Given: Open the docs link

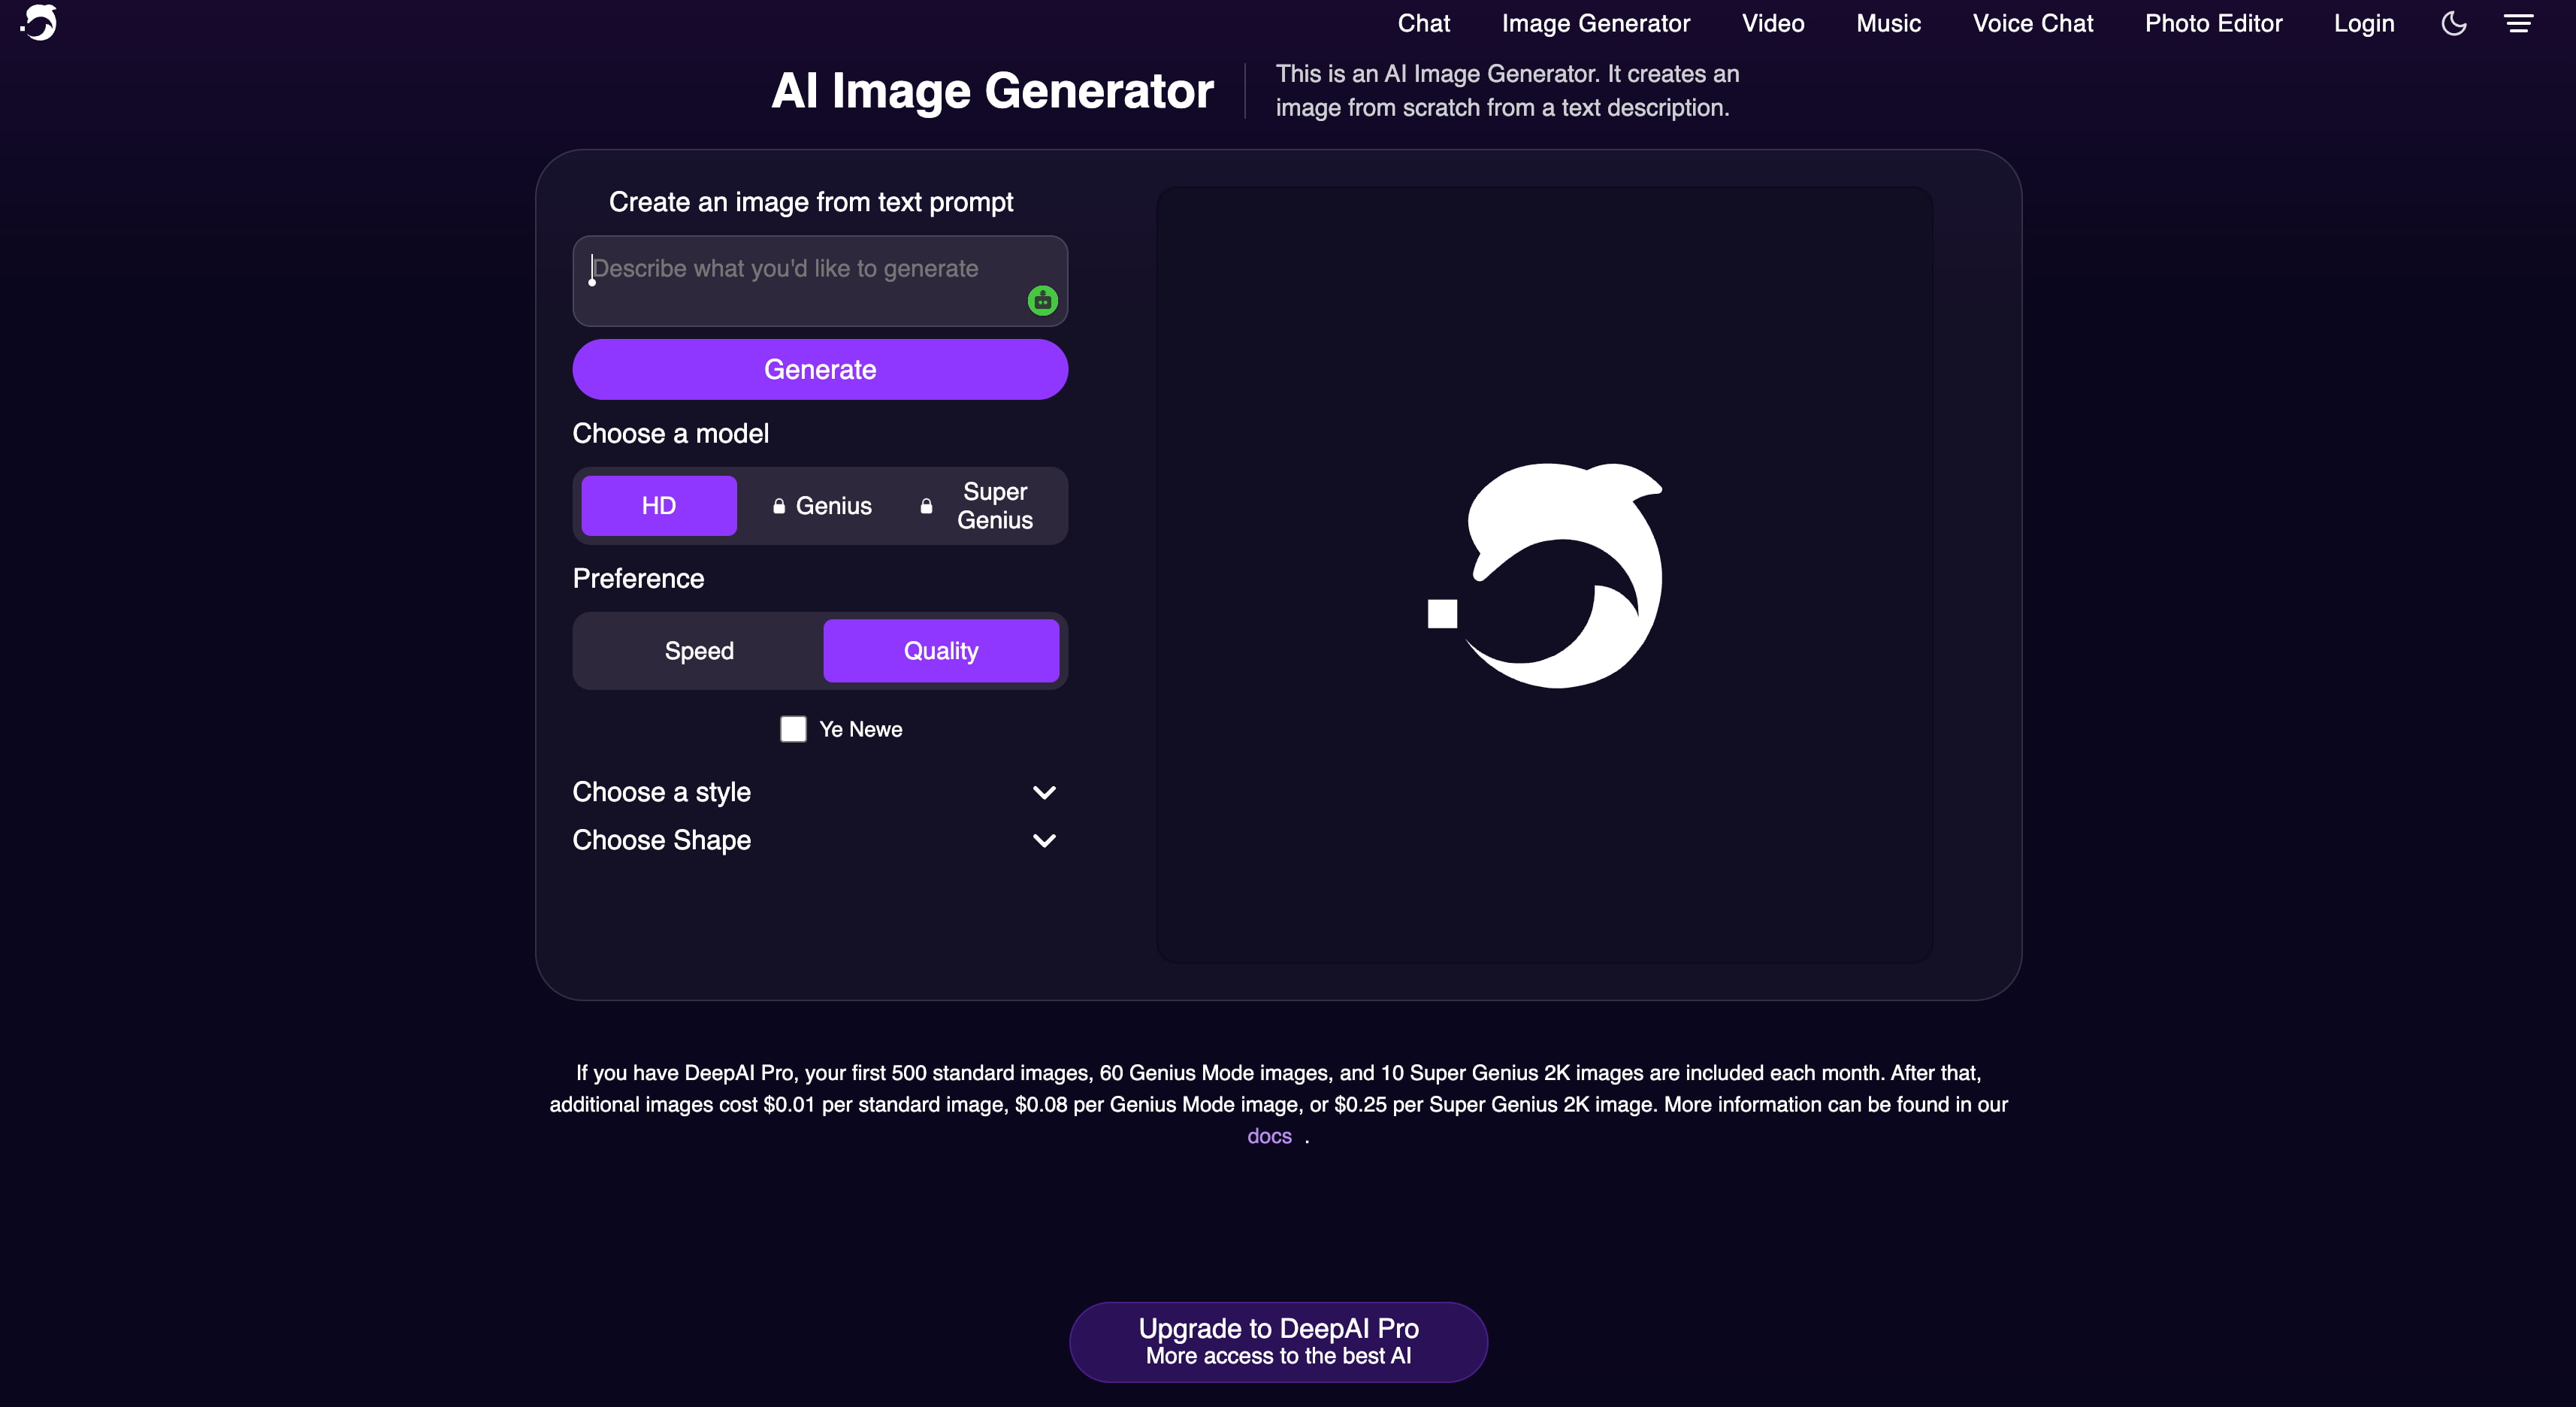Looking at the screenshot, I should 1269,1136.
